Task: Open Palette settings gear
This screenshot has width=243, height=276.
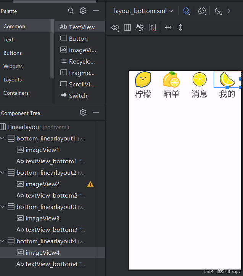Action: [83, 11]
